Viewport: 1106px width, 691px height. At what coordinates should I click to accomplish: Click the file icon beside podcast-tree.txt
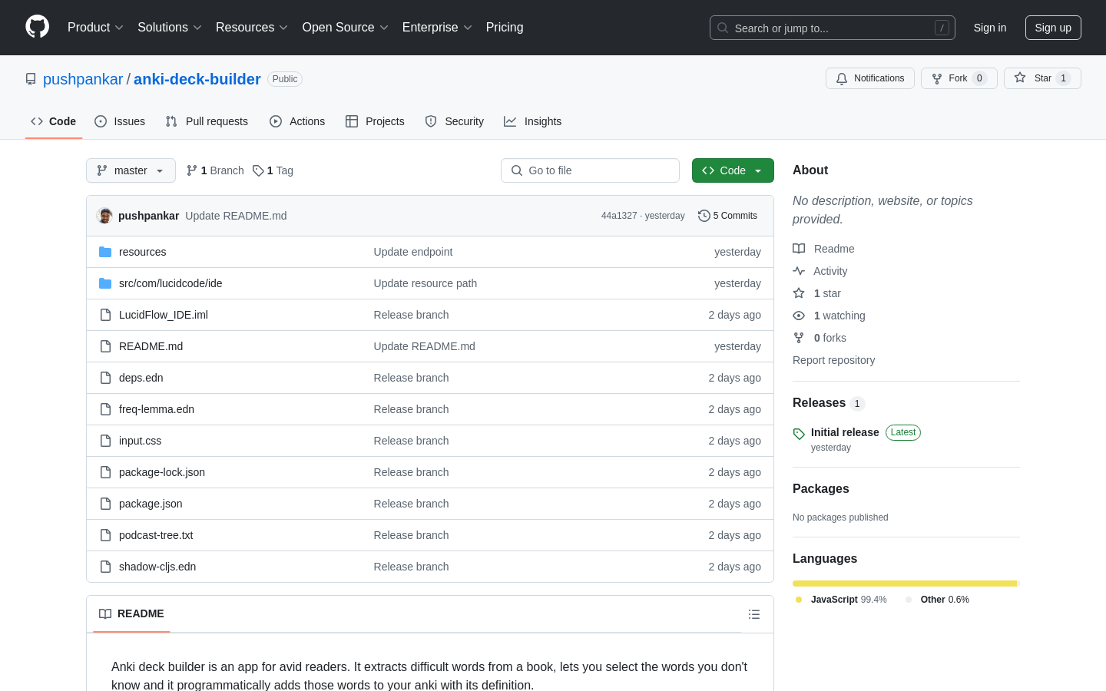[105, 535]
